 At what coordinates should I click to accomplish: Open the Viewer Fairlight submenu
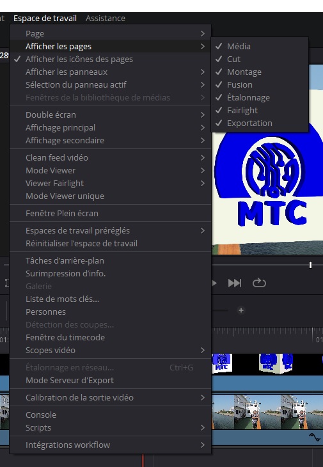(x=110, y=184)
